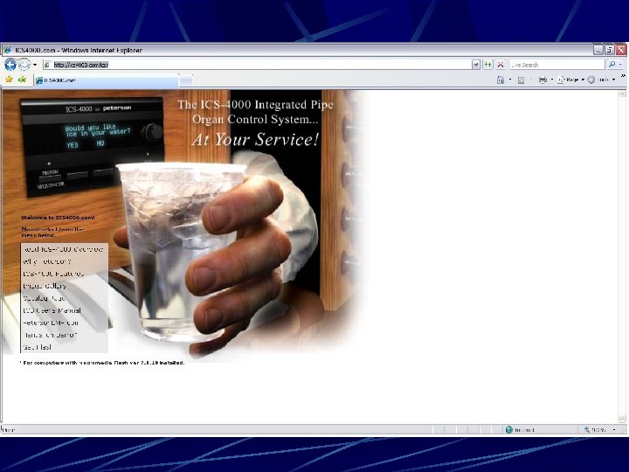Screen dimensions: 629x472
Task: Open the ICS-4000 Features link
Action: (x=53, y=274)
